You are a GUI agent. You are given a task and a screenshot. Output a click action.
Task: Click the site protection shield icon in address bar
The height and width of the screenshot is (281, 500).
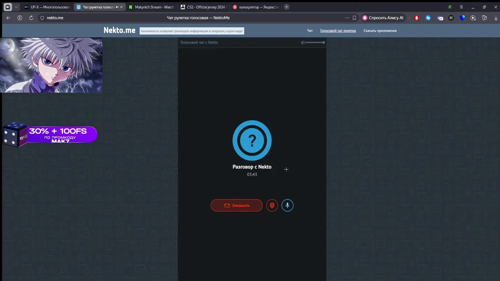pyautogui.click(x=42, y=18)
